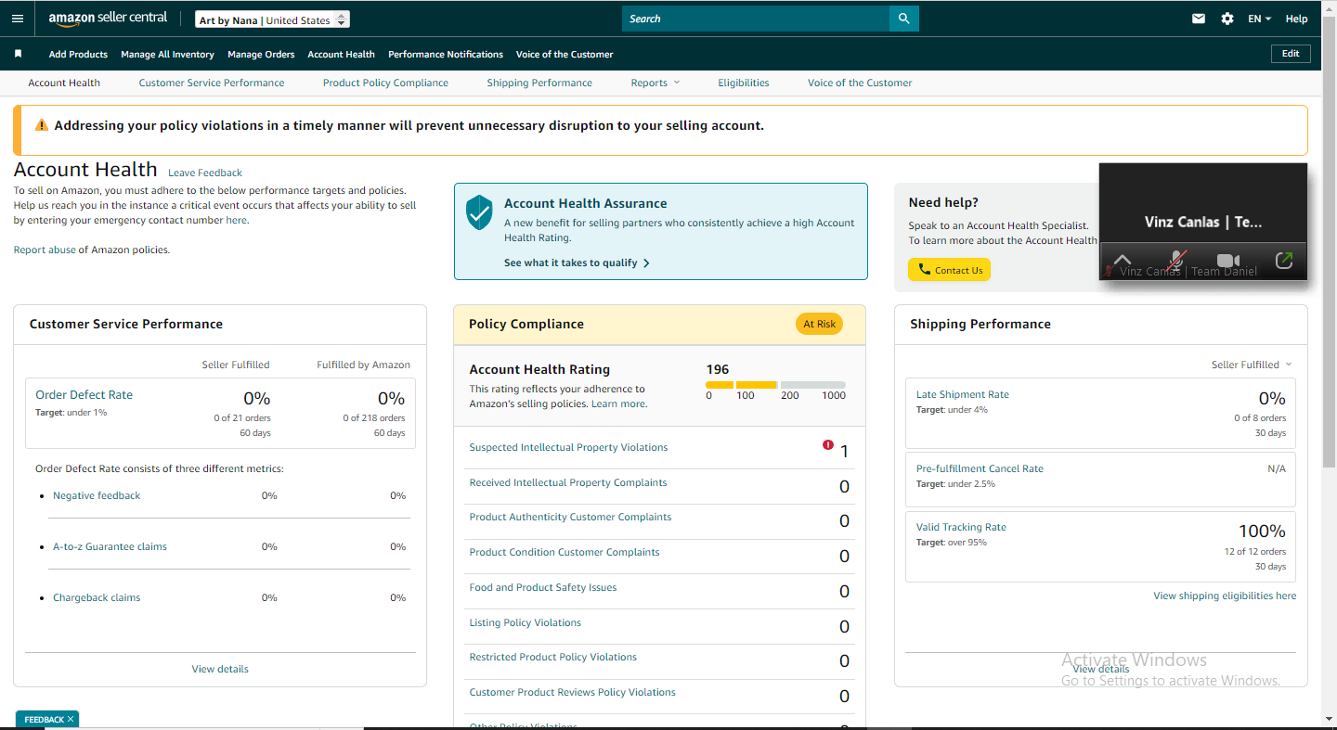
Task: Switch to the Eligibilities tab
Action: point(744,83)
